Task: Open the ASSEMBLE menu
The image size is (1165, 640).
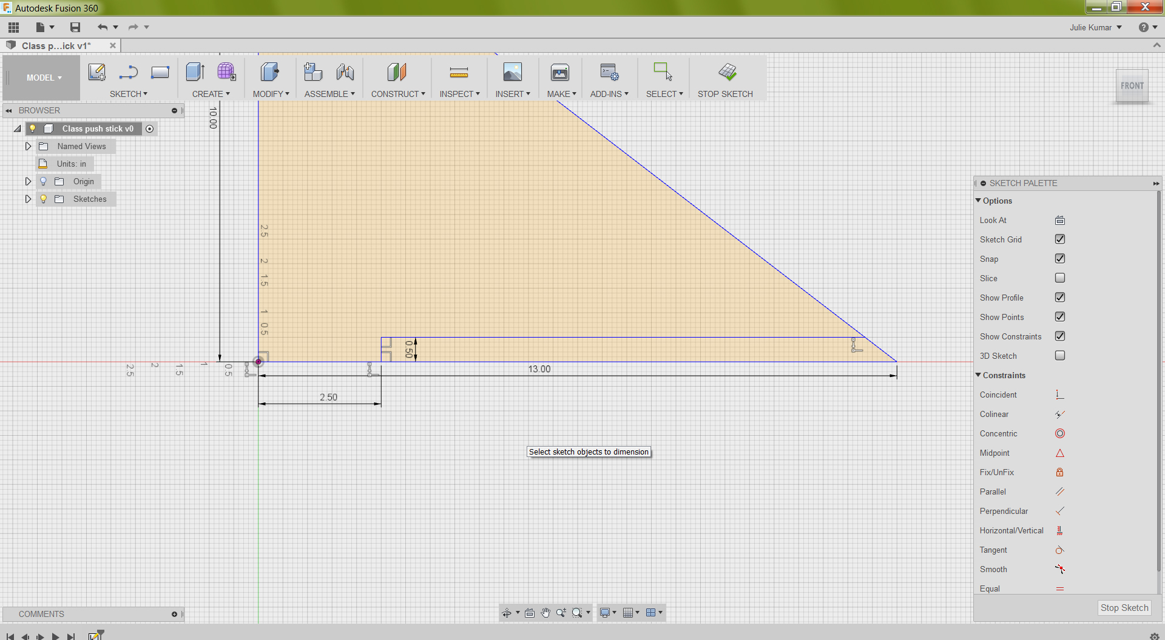Action: [329, 94]
